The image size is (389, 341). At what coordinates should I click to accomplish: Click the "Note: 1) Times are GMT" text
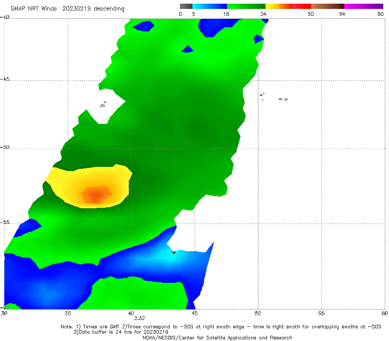click(x=90, y=327)
